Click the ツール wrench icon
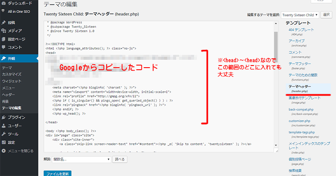The height and width of the screenshot is (176, 336). (x=4, y=134)
